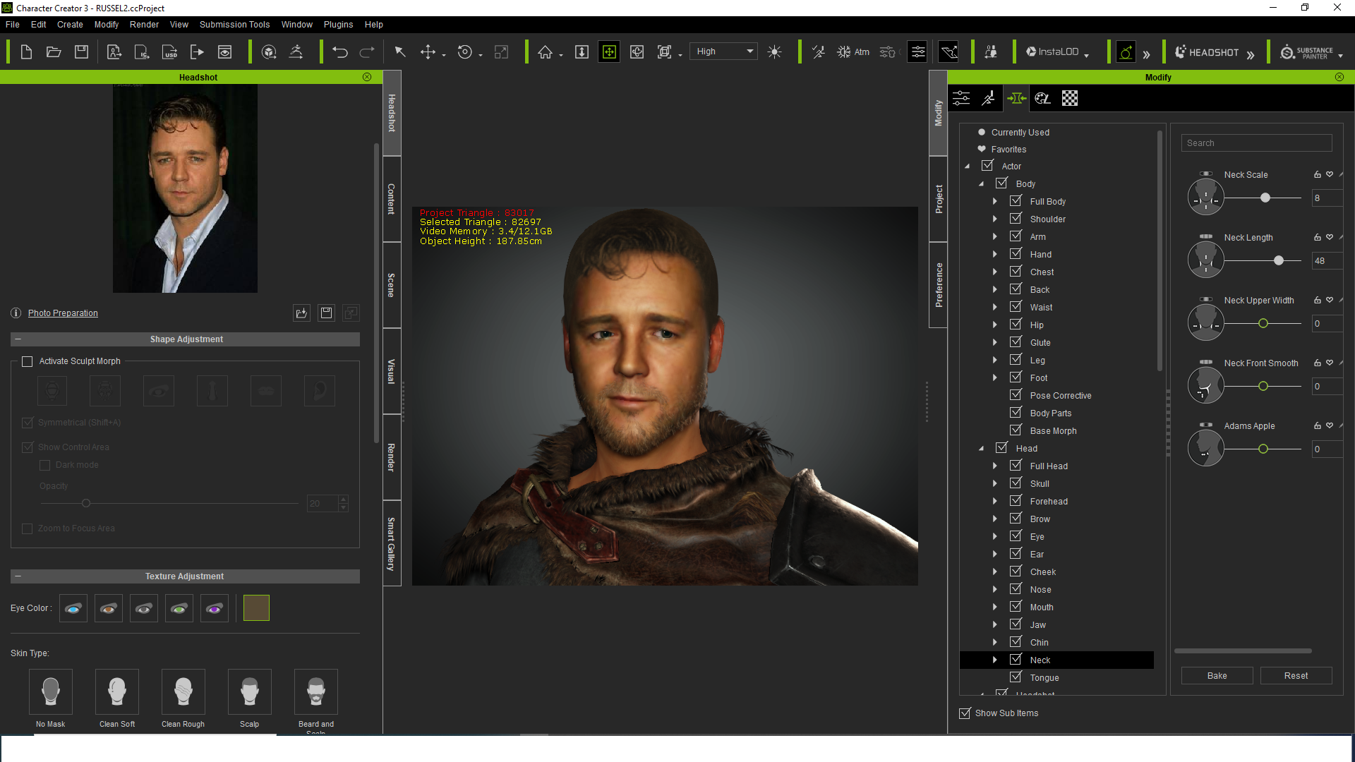Switch to the Smart Gallery tab
The image size is (1355, 762).
(x=392, y=543)
